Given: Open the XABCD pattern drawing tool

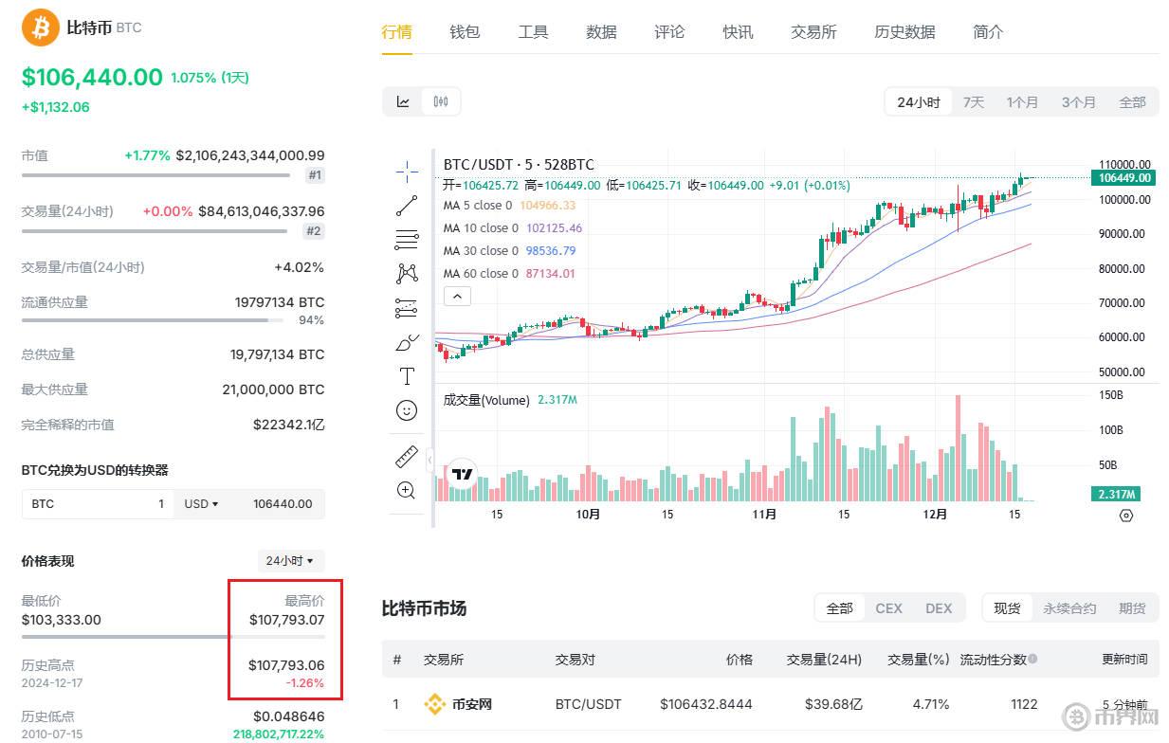Looking at the screenshot, I should (407, 273).
